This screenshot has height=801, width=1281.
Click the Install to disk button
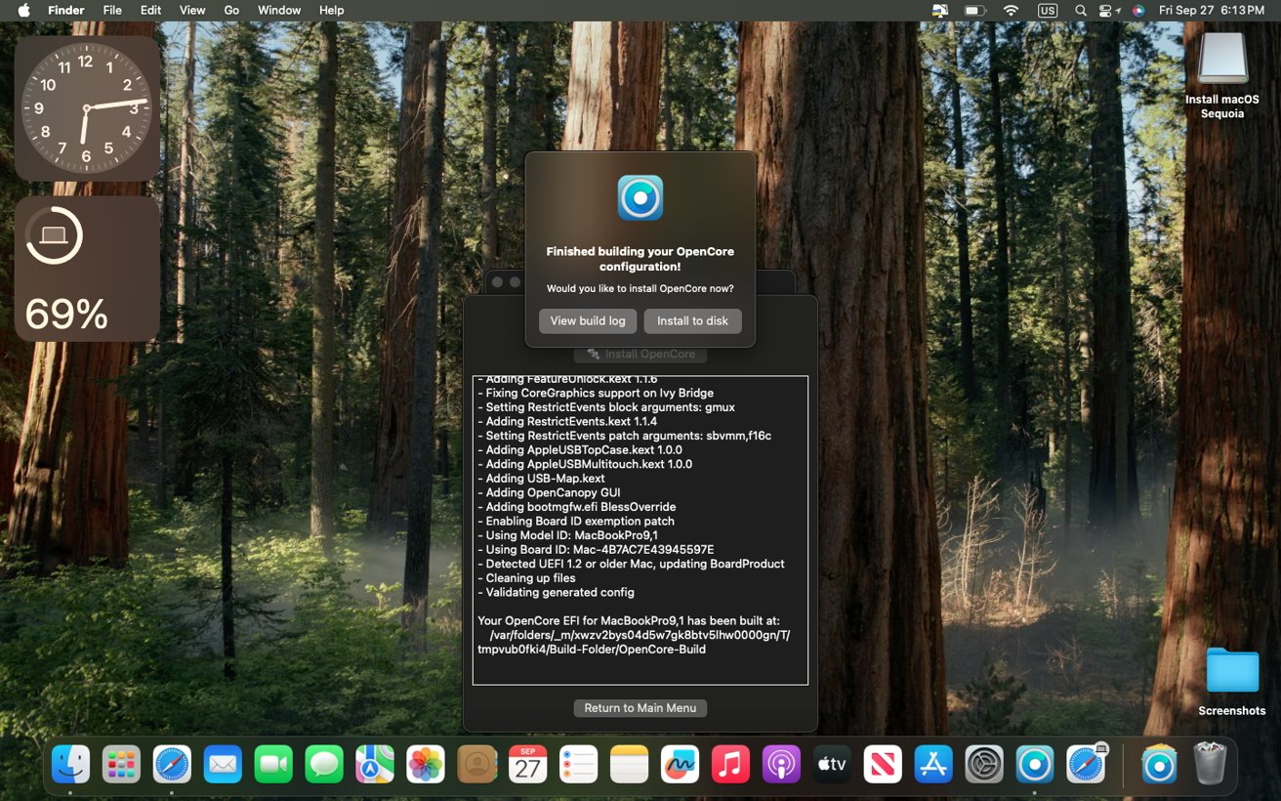[692, 321]
